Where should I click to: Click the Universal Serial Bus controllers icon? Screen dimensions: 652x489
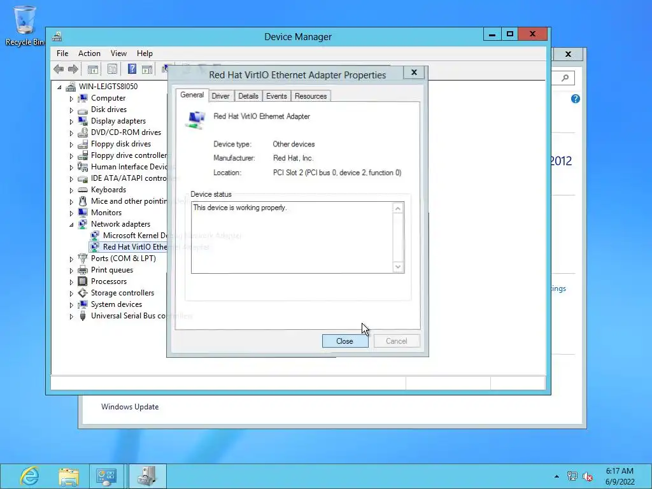point(83,316)
